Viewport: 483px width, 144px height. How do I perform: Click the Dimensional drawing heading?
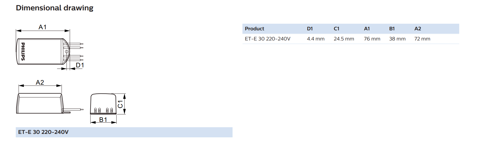pyautogui.click(x=55, y=8)
